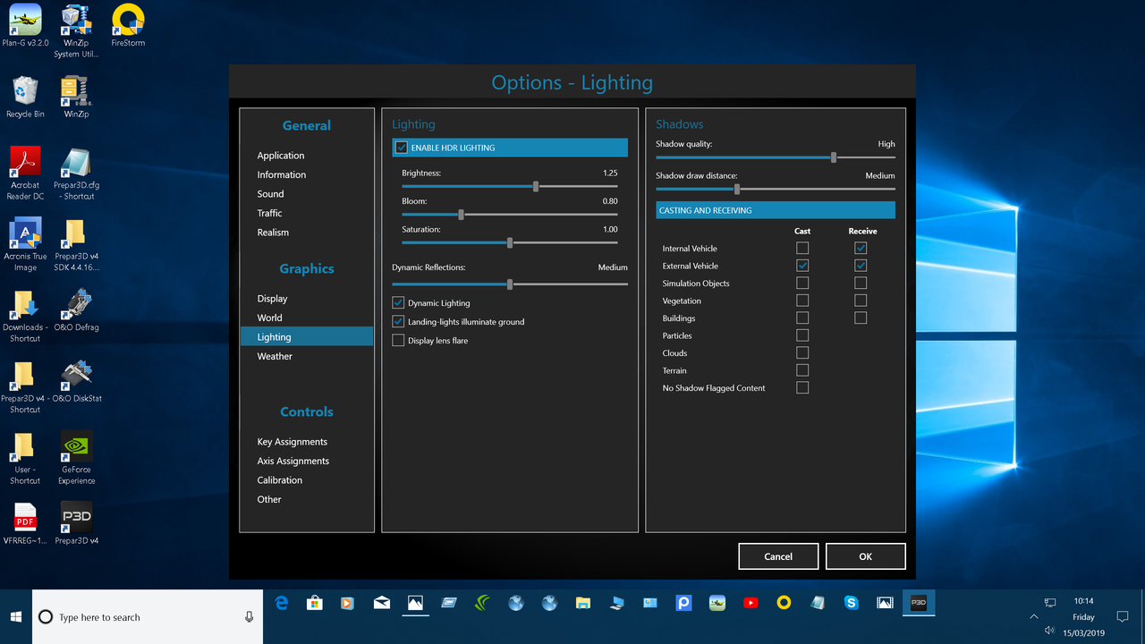Switch to the Display settings page
1145x644 pixels.
click(271, 298)
